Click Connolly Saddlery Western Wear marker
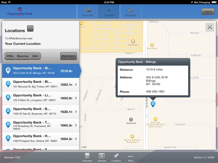Image resolution: width=218 pixels, height=163 pixels. coord(156,119)
